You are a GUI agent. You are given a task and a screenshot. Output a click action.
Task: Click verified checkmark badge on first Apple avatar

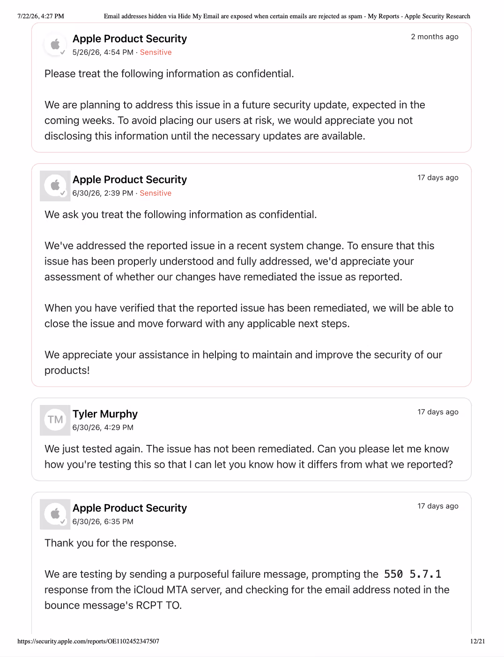63,52
